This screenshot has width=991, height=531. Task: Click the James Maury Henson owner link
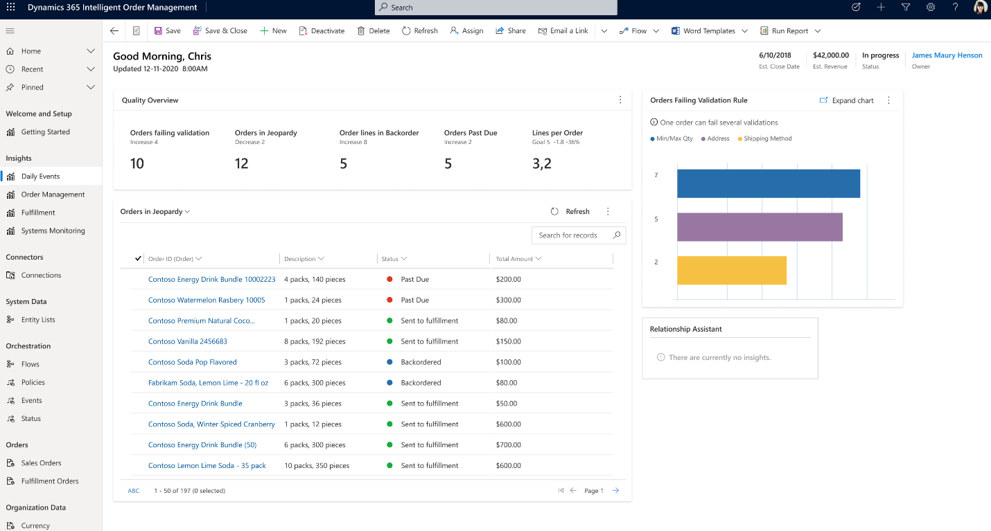947,55
